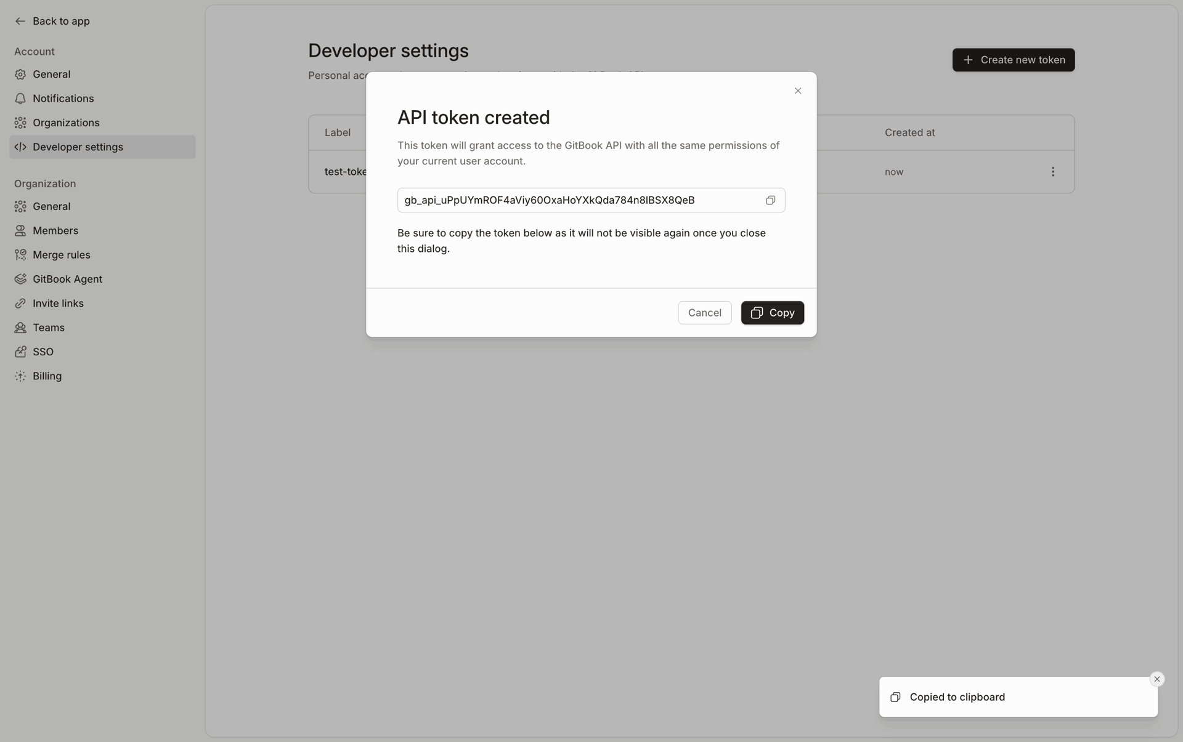
Task: Click the Account section heading in the sidebar
Action: [35, 52]
